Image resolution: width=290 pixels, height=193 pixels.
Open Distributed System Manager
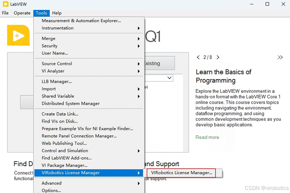pyautogui.click(x=89, y=103)
